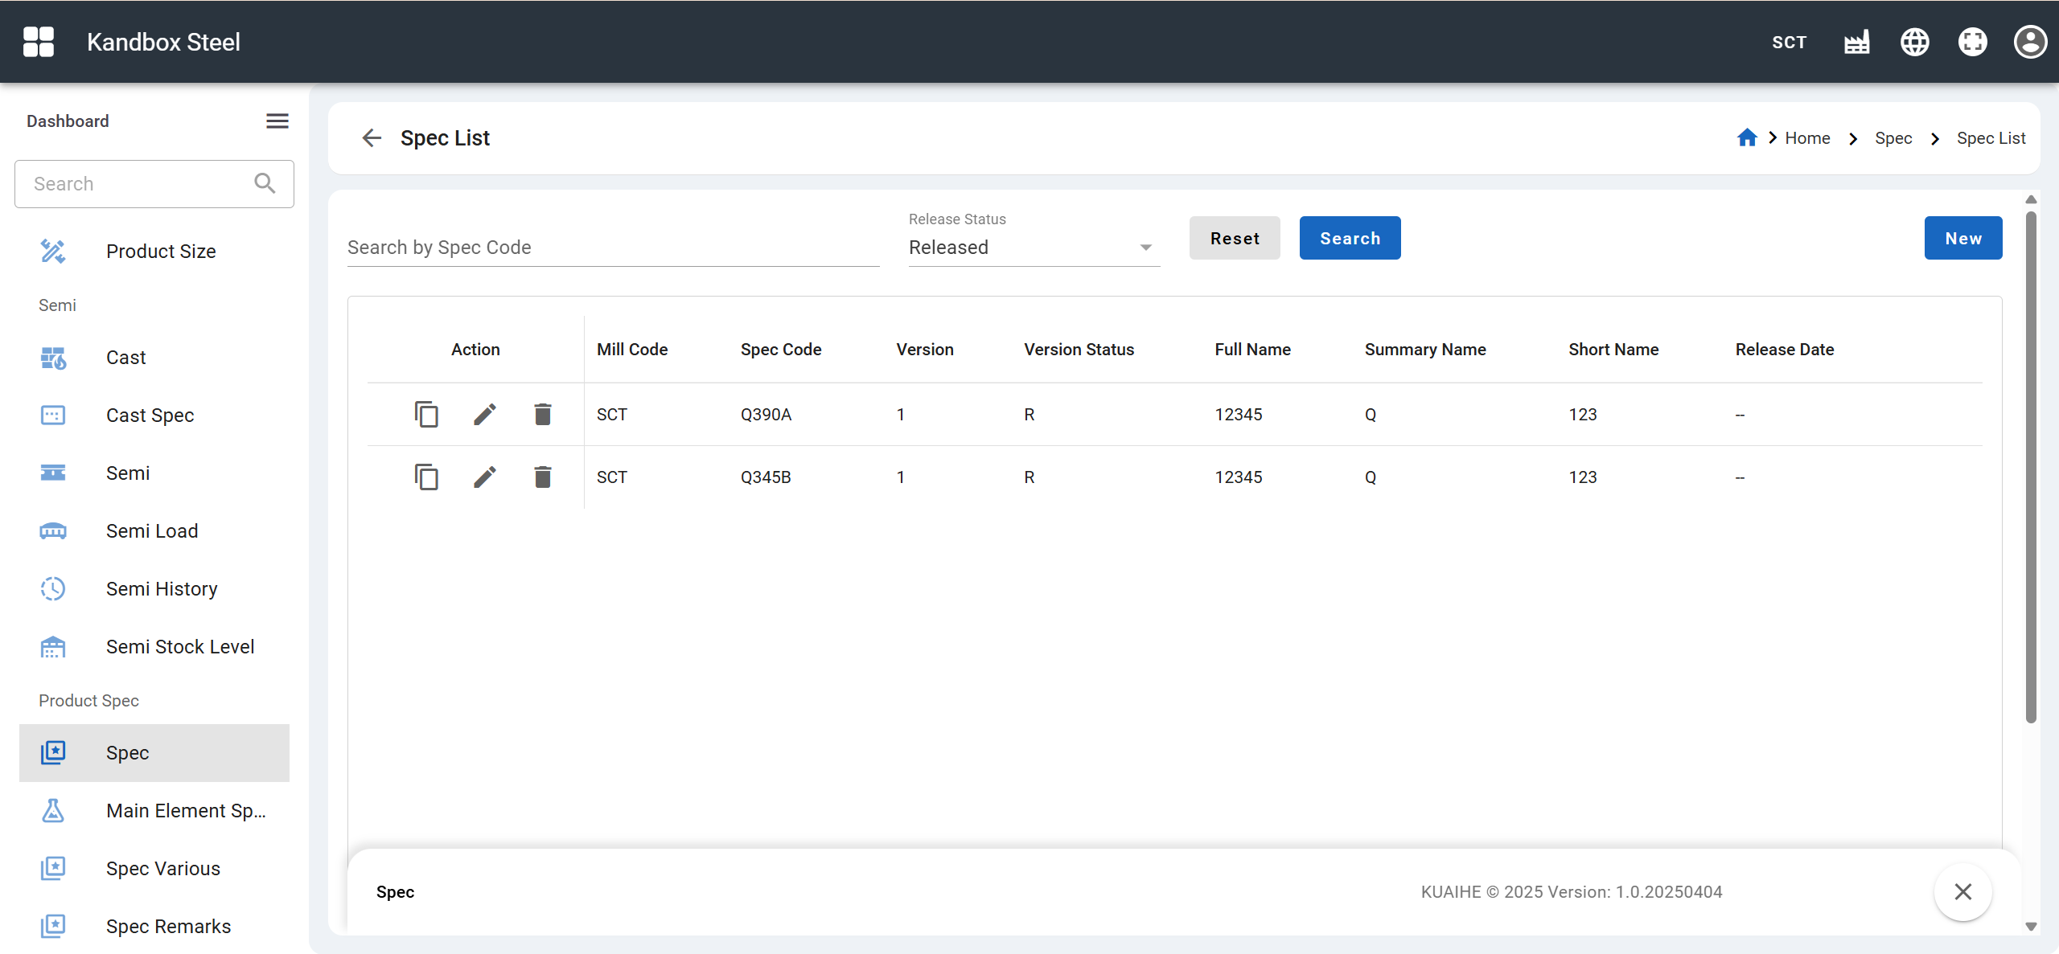The image size is (2059, 954).
Task: Open the user account profile icon
Action: point(2029,42)
